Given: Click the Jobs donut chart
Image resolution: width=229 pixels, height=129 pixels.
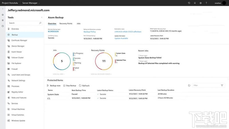Looking at the screenshot, I should (62, 61).
